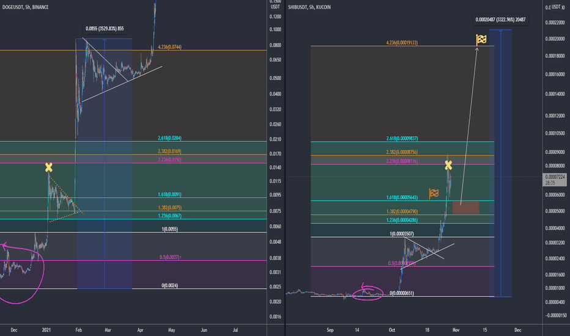
Task: Click the 0.00014000 tick on the SHIB price axis
Action: click(x=555, y=93)
